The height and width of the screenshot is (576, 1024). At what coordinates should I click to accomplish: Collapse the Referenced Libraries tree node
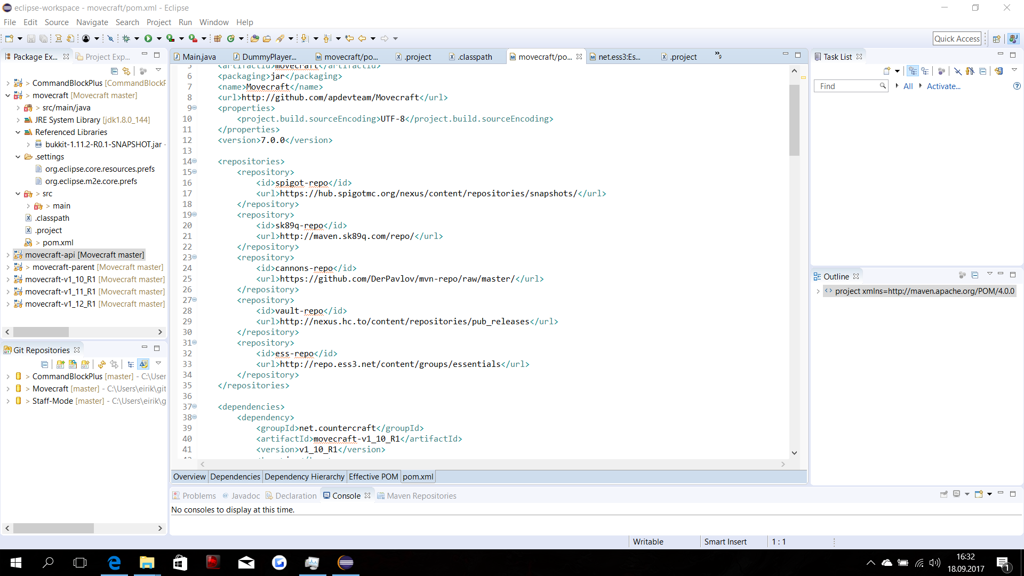pyautogui.click(x=18, y=132)
